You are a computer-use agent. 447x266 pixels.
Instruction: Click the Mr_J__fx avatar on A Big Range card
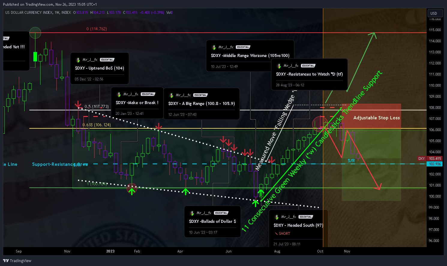[171, 95]
